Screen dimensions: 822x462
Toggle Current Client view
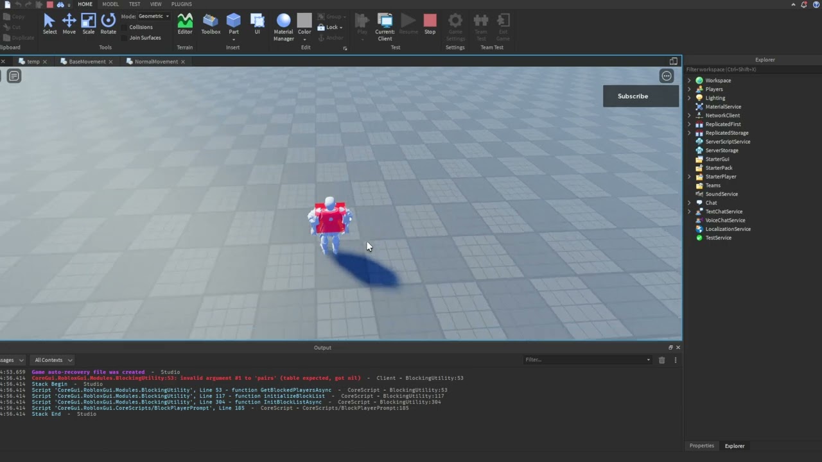[x=385, y=26]
